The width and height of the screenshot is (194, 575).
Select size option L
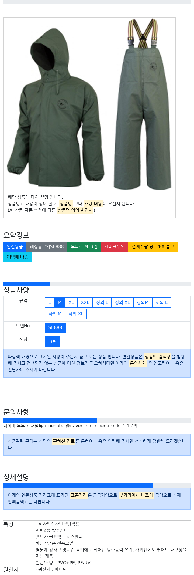[50, 302]
